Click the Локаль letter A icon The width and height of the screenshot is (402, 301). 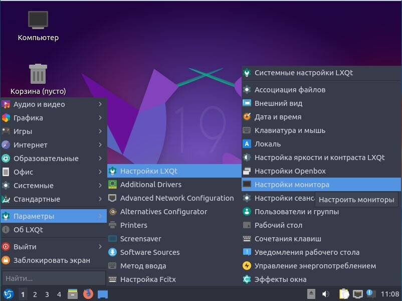(247, 144)
